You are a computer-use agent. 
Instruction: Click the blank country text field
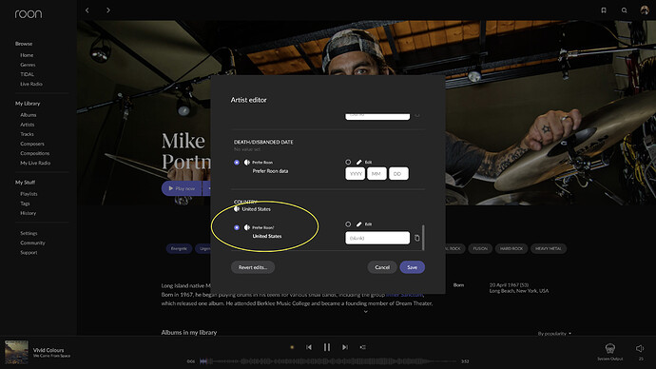click(377, 238)
